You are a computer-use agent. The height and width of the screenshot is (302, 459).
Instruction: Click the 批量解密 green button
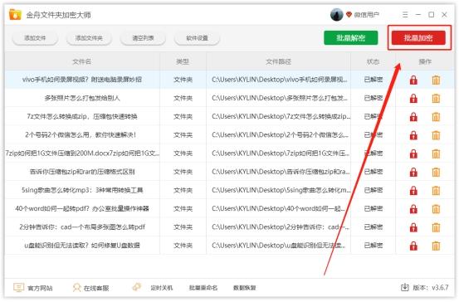coord(351,38)
